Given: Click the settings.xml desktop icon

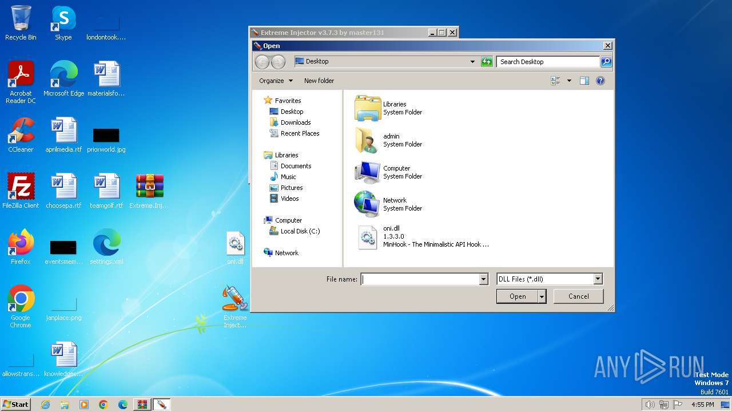Looking at the screenshot, I should pos(106,247).
